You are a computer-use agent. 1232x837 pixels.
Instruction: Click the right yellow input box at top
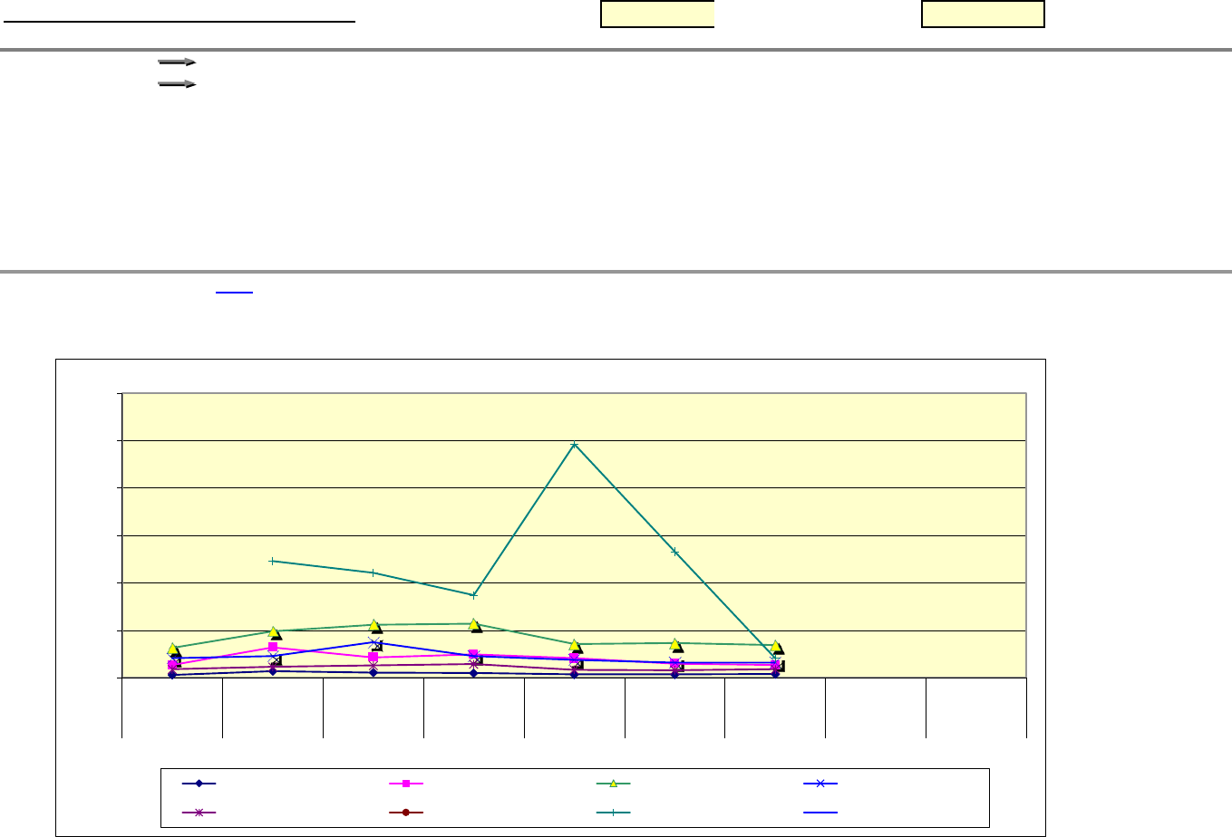tap(983, 14)
